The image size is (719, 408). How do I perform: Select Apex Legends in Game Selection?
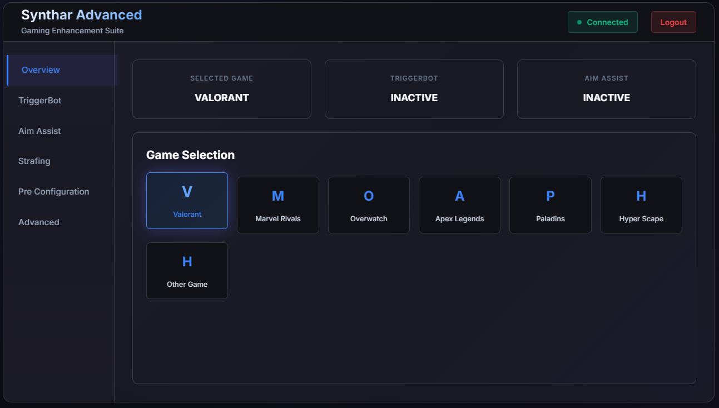459,205
